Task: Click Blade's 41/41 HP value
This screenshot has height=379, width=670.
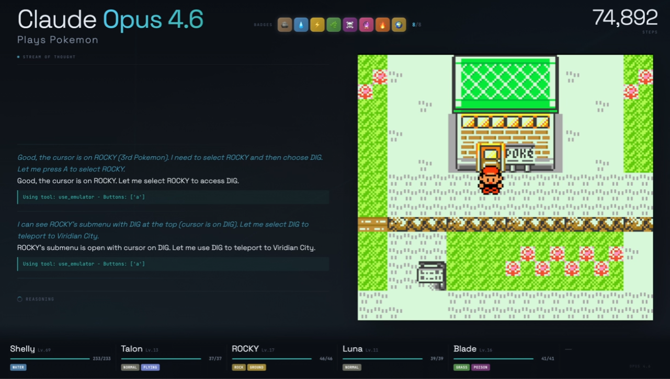Action: point(548,359)
